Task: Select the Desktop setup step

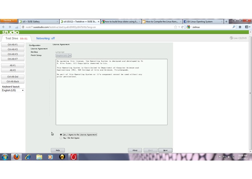Action: tap(34, 52)
